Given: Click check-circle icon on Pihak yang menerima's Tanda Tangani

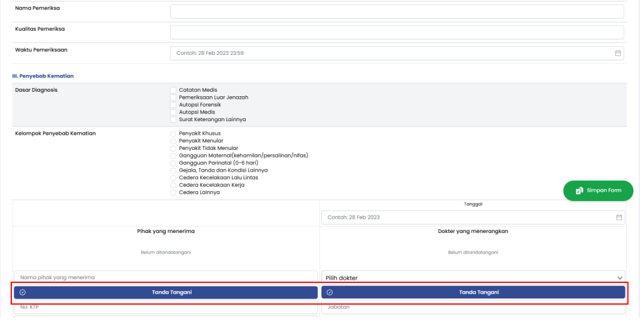Looking at the screenshot, I should coord(22,292).
